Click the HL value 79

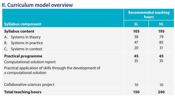[161, 37]
